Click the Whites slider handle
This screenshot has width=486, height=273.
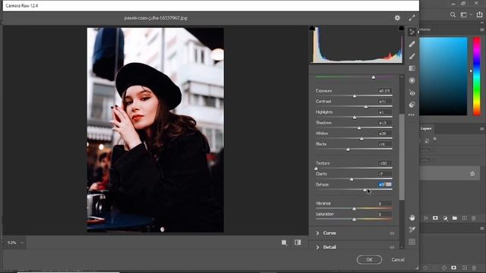[x=361, y=139]
